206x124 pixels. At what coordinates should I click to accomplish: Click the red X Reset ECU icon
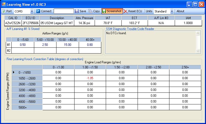pos(126,11)
